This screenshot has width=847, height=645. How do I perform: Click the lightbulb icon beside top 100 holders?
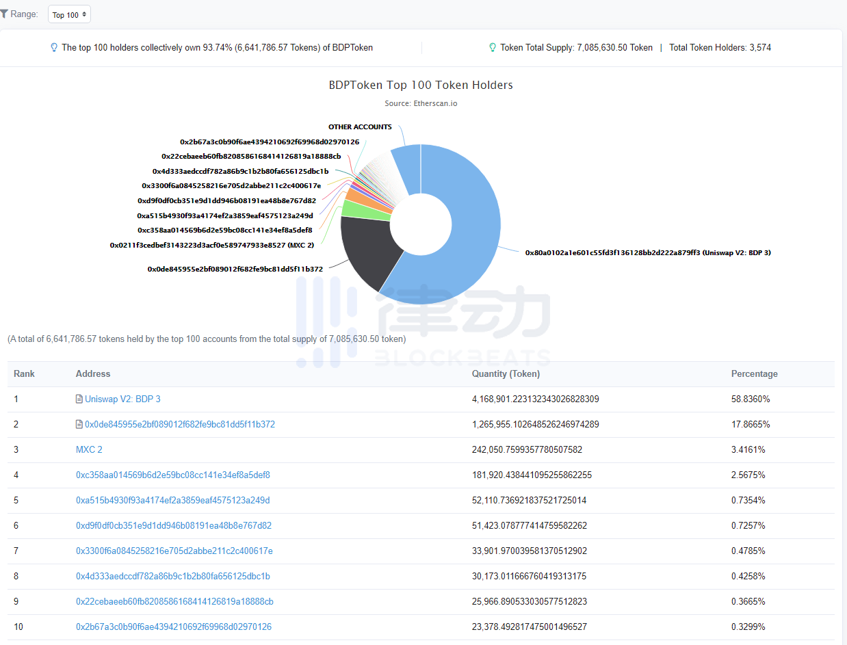point(54,48)
